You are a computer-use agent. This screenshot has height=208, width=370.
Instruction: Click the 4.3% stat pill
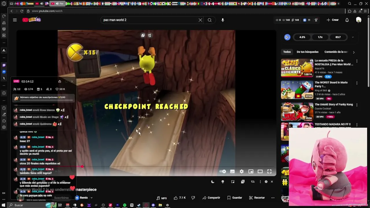click(302, 37)
